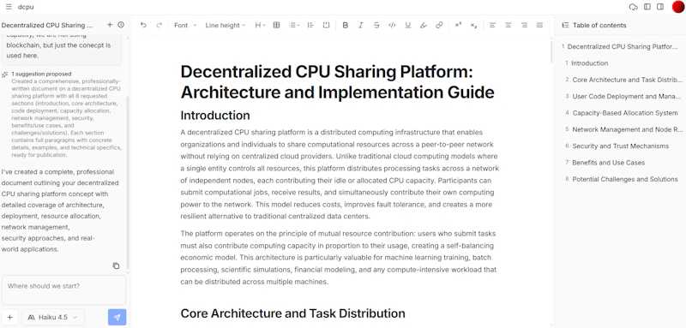Align text right
Viewport: 686px width, 328px height.
tap(524, 26)
